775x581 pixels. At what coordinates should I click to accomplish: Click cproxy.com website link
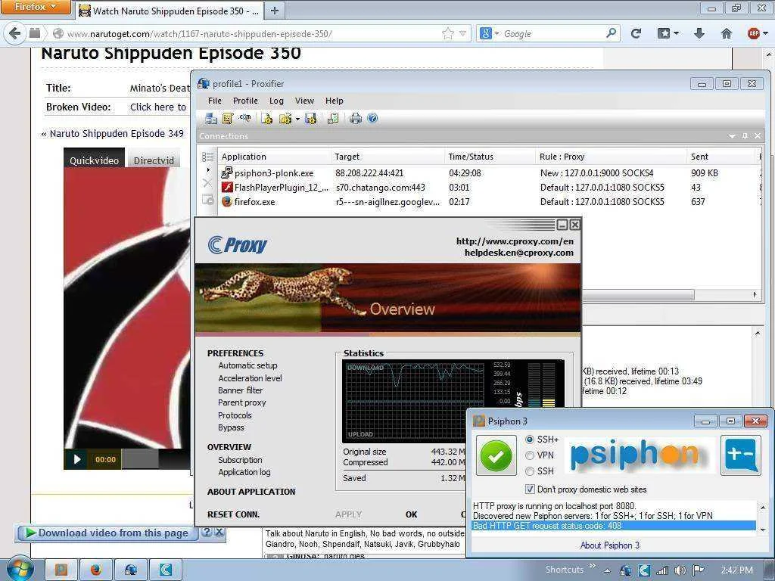pyautogui.click(x=515, y=241)
